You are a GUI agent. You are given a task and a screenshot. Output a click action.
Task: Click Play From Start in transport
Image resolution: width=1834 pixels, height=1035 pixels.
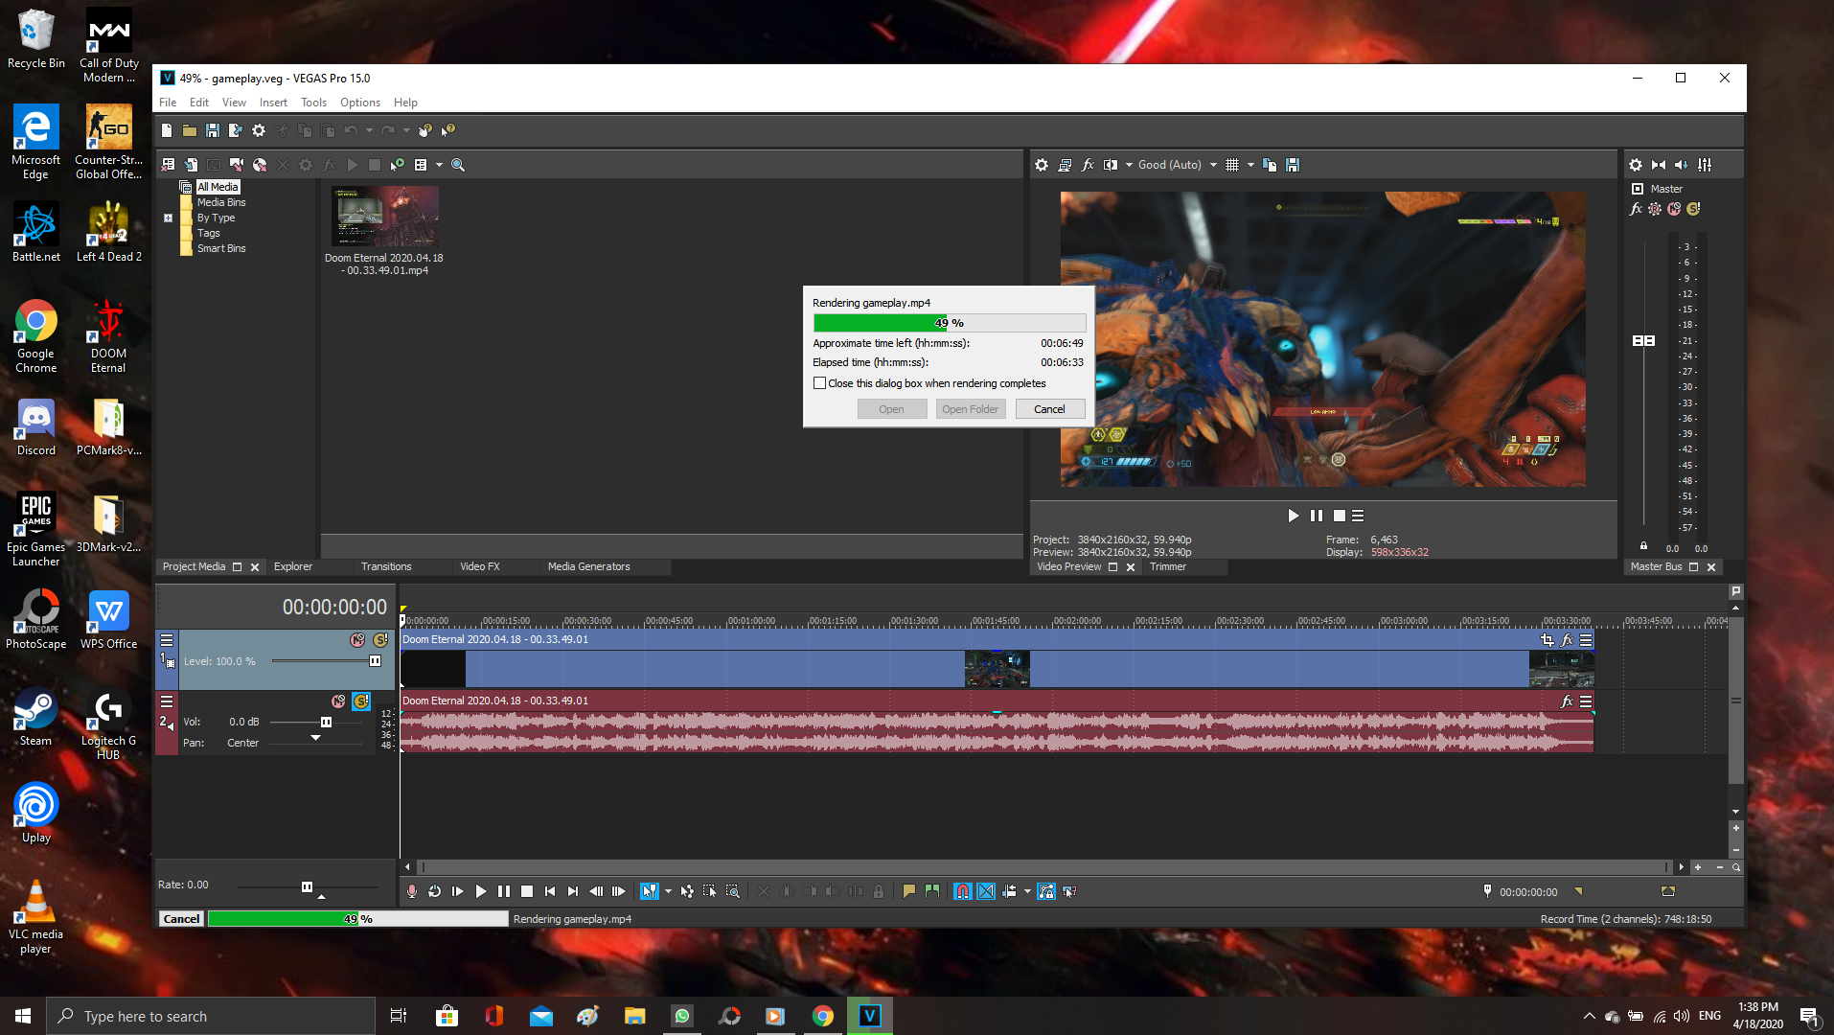coord(458,892)
